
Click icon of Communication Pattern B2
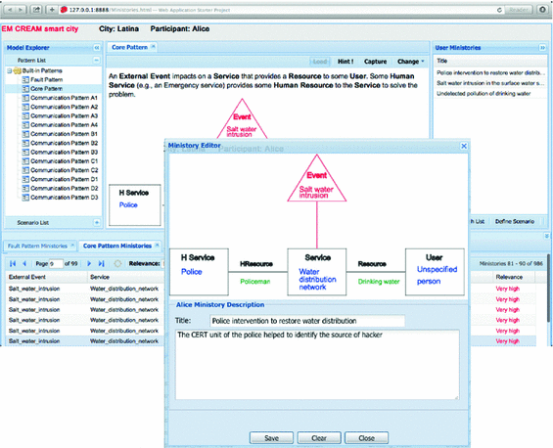tap(25, 143)
